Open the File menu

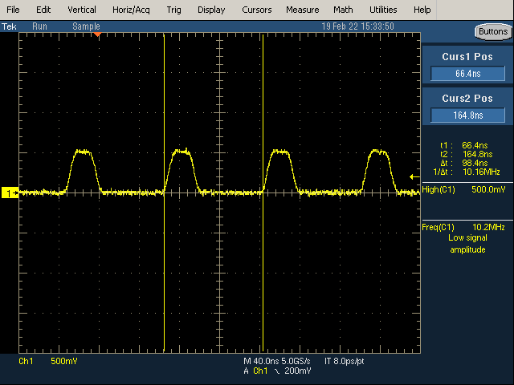(x=13, y=10)
